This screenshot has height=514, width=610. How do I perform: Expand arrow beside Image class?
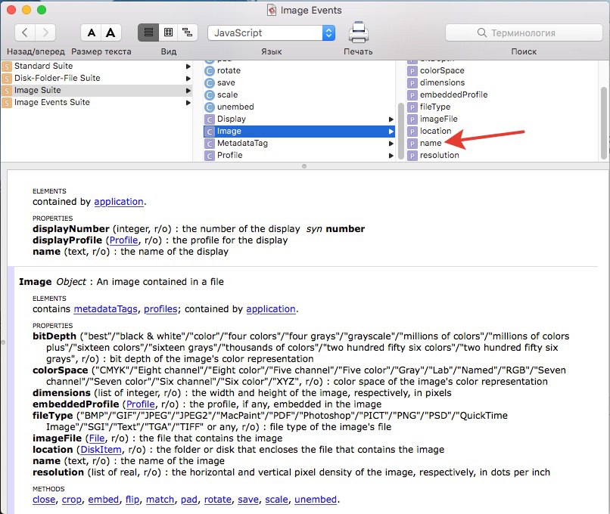[x=391, y=132]
